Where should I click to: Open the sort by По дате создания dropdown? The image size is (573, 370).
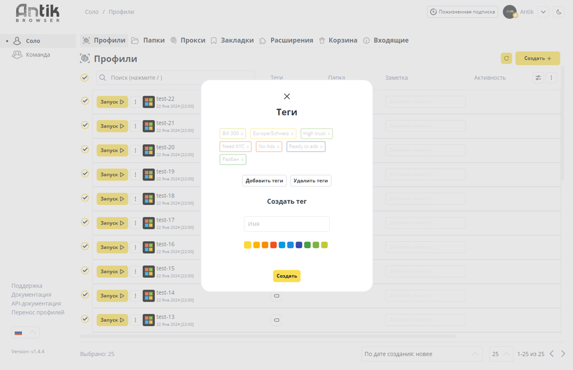point(422,354)
